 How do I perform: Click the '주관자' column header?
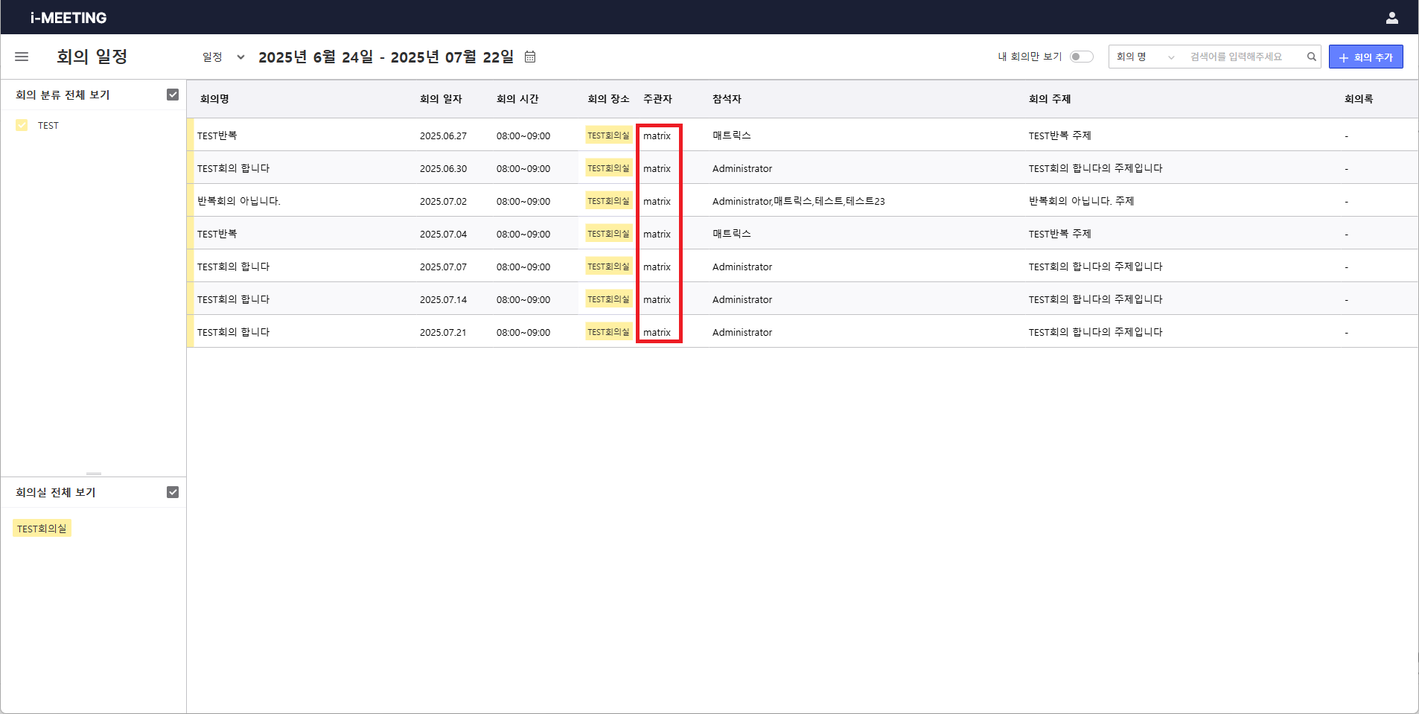tap(657, 99)
